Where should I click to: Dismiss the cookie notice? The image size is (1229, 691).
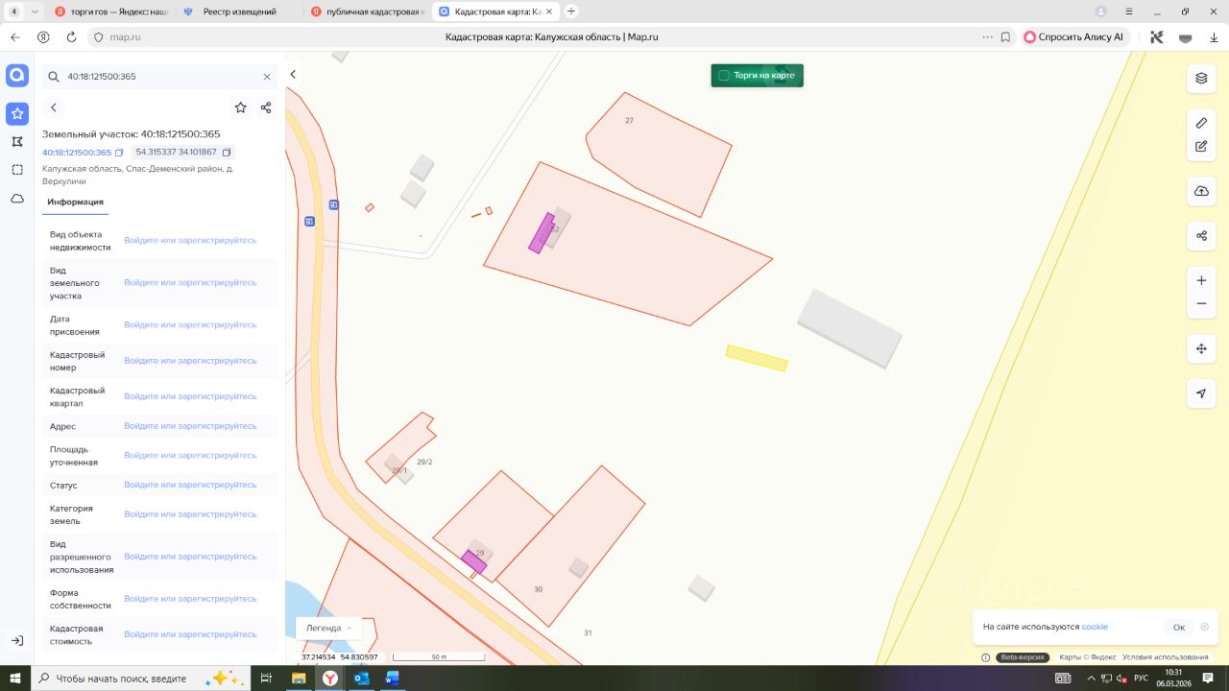point(1205,628)
